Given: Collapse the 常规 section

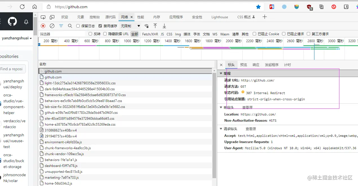Looking at the screenshot, I should (221, 74).
